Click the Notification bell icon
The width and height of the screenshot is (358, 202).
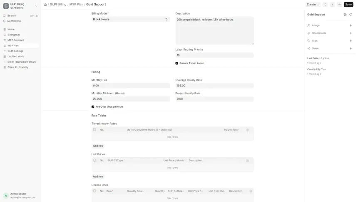[x=4, y=21]
